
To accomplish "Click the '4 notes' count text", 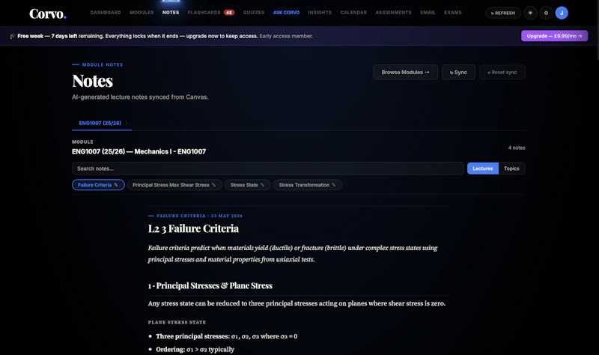I will [517, 148].
